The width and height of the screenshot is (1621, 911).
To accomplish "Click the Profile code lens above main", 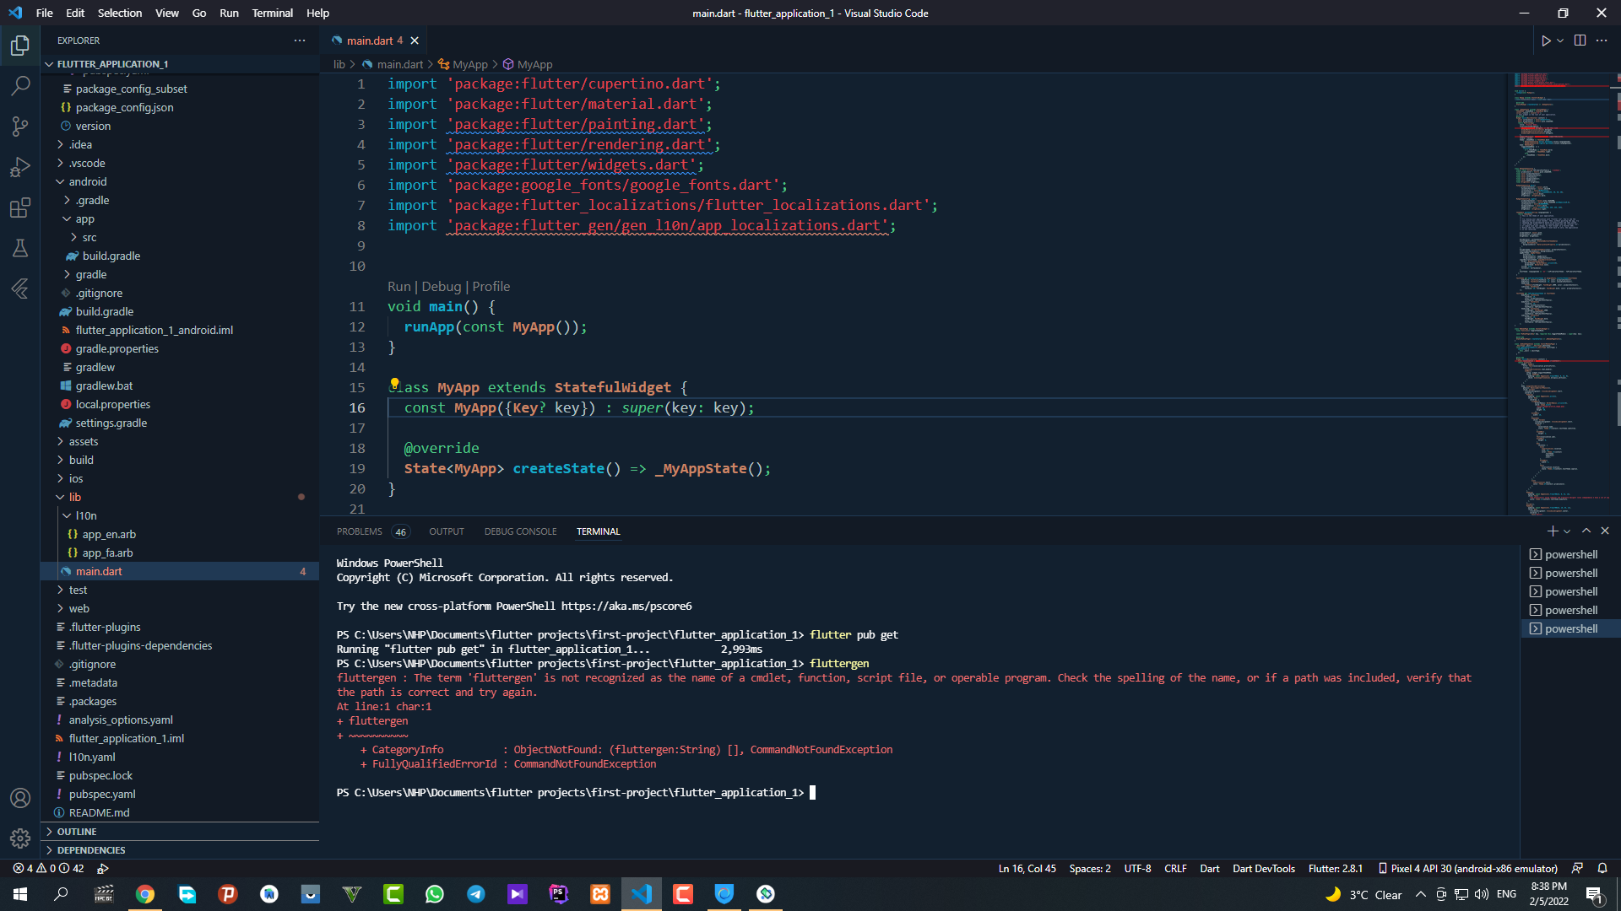I will click(x=491, y=287).
